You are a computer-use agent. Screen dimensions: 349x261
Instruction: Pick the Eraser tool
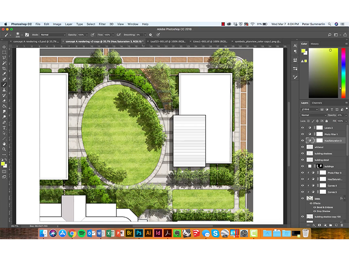click(4, 100)
